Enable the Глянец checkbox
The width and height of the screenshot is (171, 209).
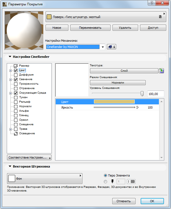[x=16, y=116]
